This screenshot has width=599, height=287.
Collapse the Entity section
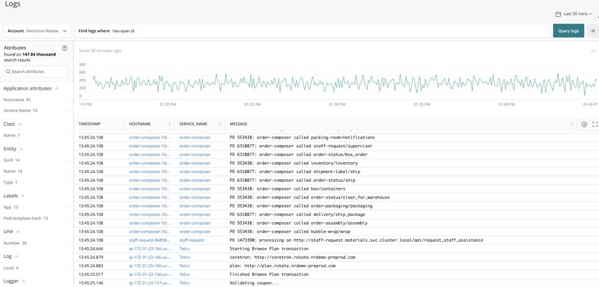point(22,149)
